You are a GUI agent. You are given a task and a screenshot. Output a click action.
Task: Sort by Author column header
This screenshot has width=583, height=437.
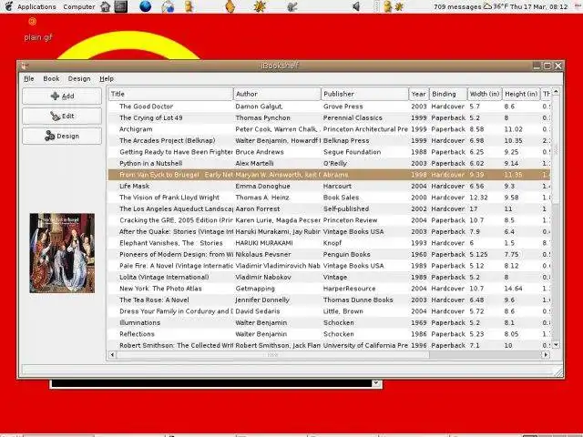[277, 94]
